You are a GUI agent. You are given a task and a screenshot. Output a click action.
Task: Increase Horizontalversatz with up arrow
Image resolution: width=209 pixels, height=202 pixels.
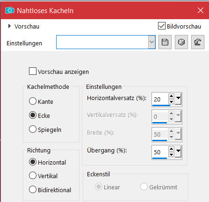[x=171, y=96]
